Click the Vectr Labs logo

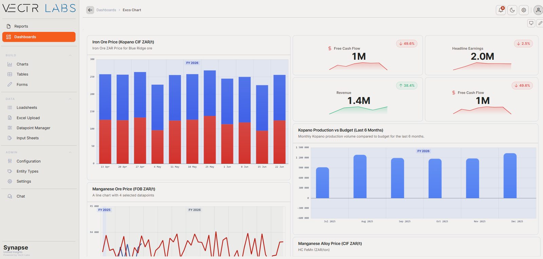39,8
